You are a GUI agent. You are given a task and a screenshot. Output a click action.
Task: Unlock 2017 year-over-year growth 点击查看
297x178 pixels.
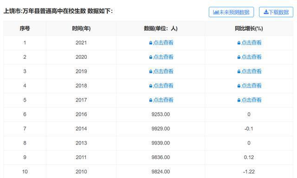click(x=249, y=100)
